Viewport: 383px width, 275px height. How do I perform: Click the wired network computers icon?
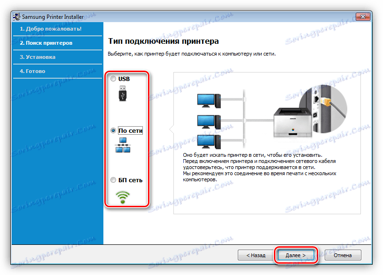point(123,145)
